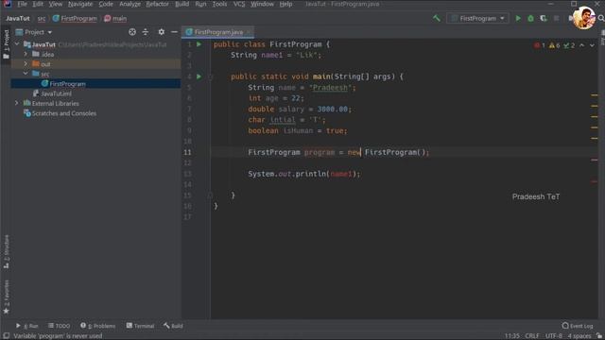Click the locate/select opened file target icon

pyautogui.click(x=132, y=32)
